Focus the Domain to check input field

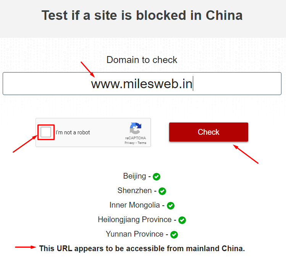(x=142, y=84)
